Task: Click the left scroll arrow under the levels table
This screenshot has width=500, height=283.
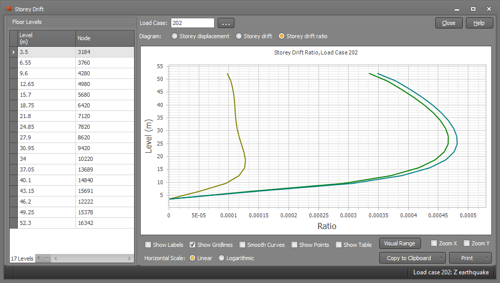Action: click(56, 259)
